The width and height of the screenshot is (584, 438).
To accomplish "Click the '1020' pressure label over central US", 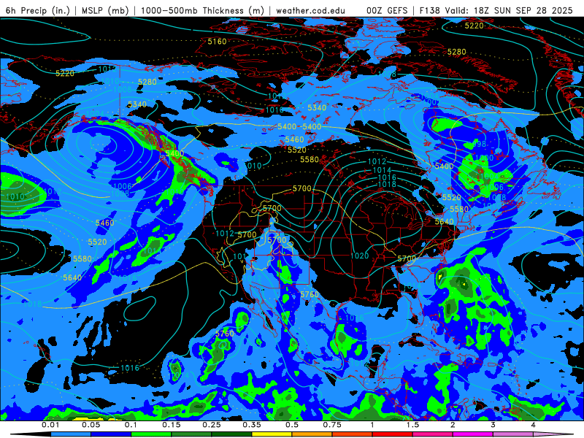I will (x=359, y=256).
